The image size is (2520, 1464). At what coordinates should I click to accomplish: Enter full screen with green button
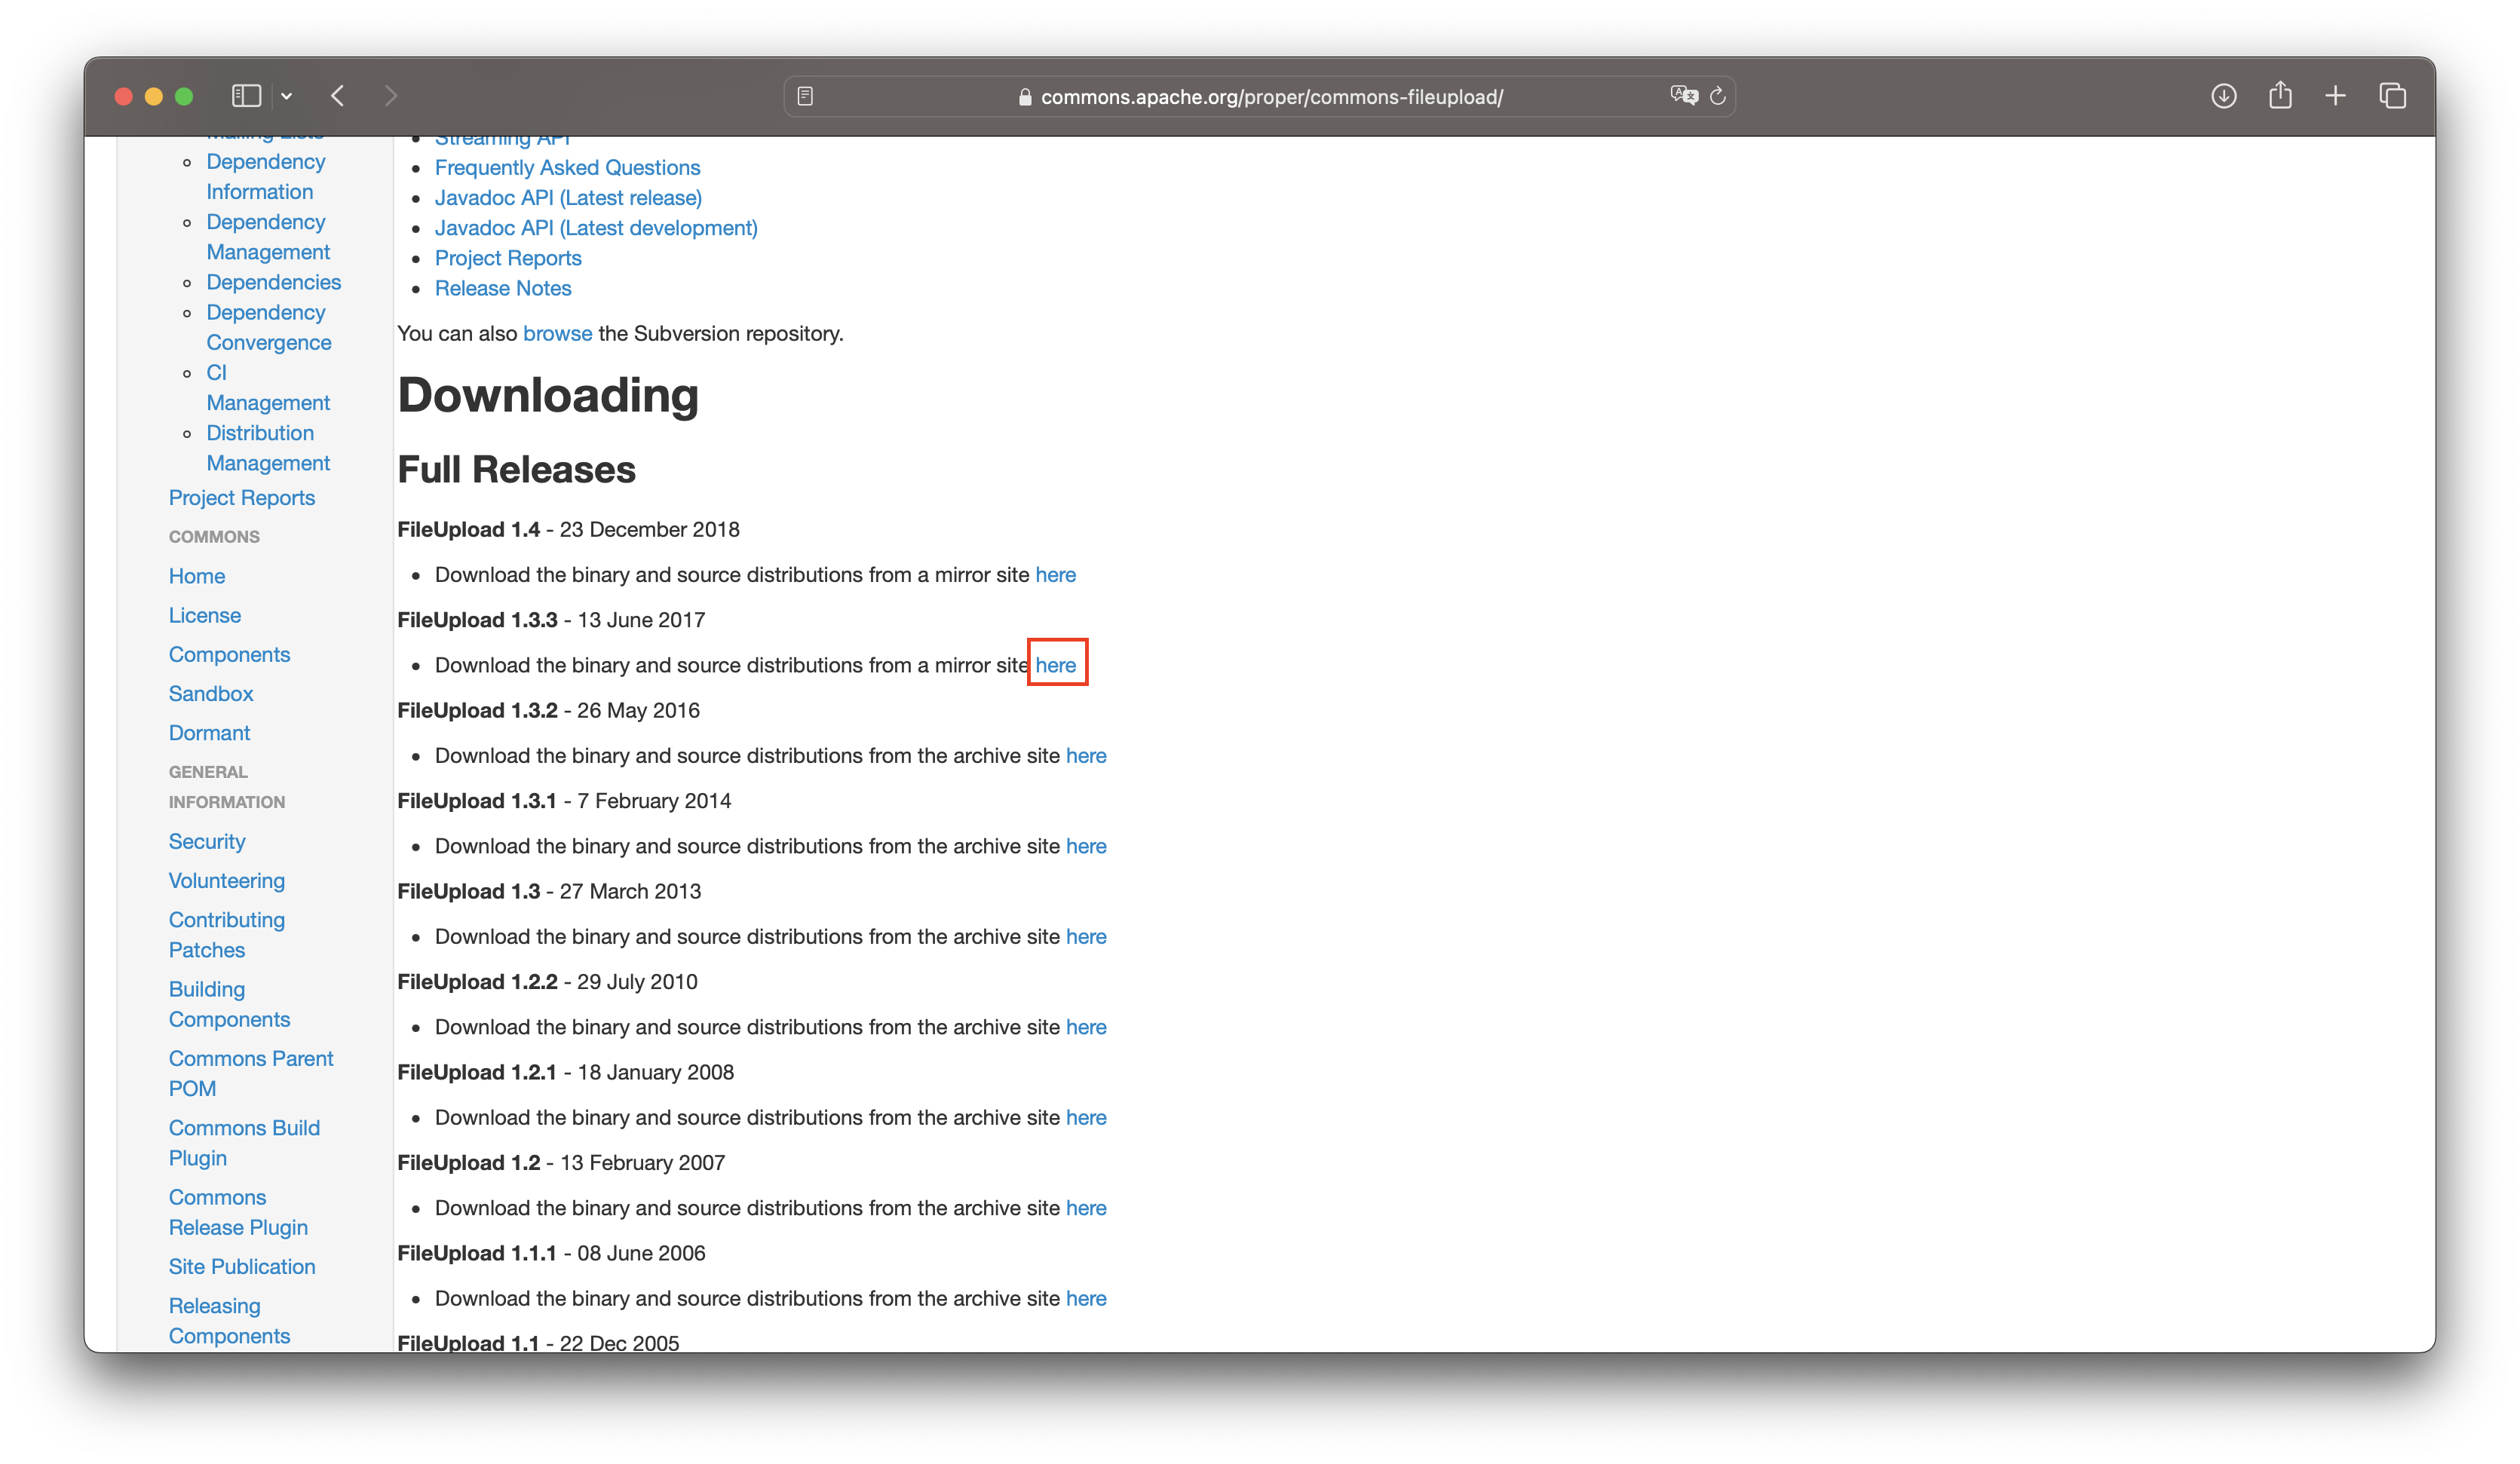[184, 96]
